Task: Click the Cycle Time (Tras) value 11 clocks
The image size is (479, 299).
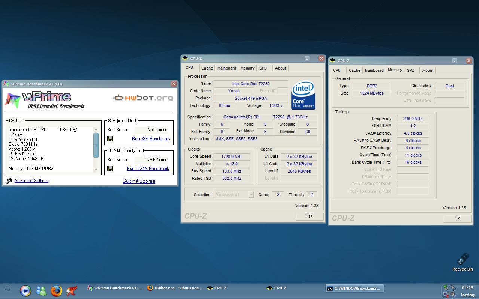Action: [x=413, y=155]
